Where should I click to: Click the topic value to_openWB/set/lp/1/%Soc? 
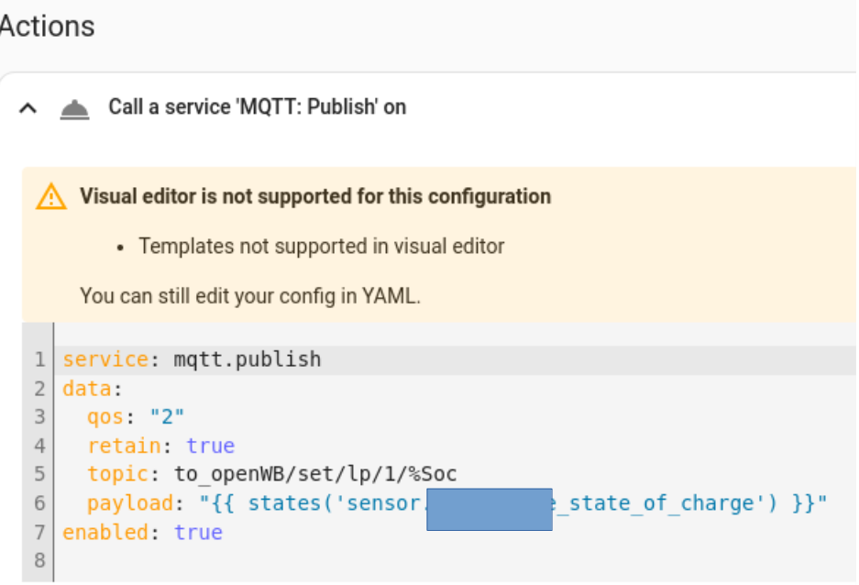point(315,474)
